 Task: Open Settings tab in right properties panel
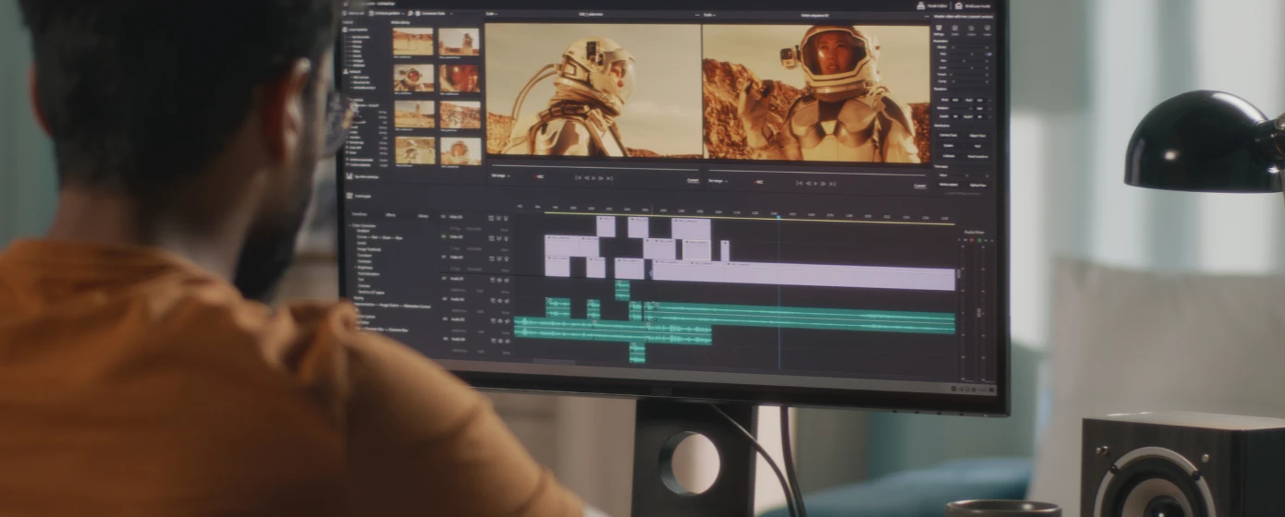(938, 29)
